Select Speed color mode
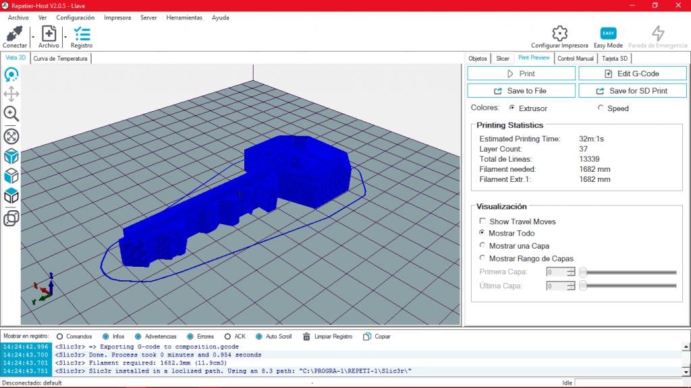Image resolution: width=691 pixels, height=388 pixels. [x=600, y=108]
